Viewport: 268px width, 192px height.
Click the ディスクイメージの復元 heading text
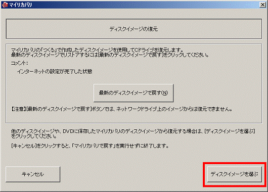[133, 29]
